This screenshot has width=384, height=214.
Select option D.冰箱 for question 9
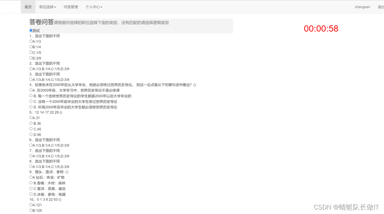tap(31, 194)
